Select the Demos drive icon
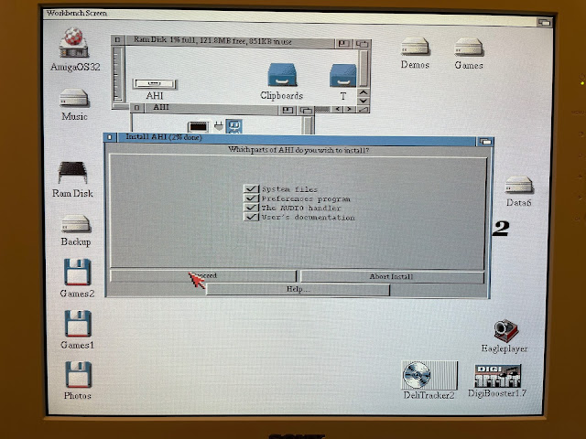586x439 pixels. tap(415, 47)
